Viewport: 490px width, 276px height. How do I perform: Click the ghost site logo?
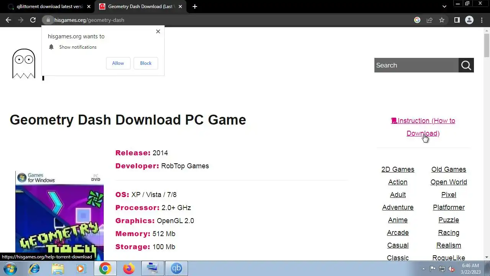pos(24,64)
